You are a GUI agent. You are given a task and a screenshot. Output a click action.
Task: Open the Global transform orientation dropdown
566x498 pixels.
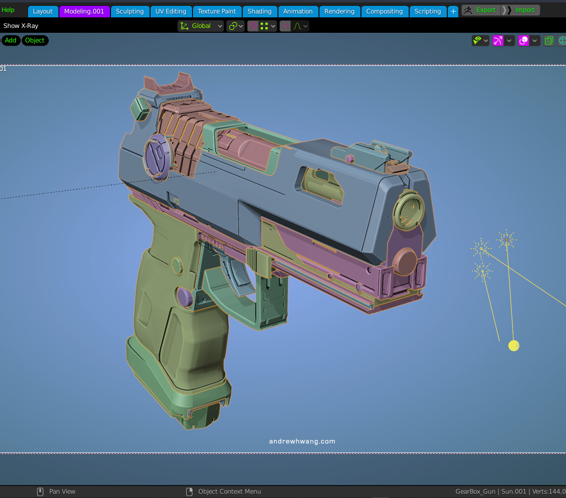click(x=201, y=26)
